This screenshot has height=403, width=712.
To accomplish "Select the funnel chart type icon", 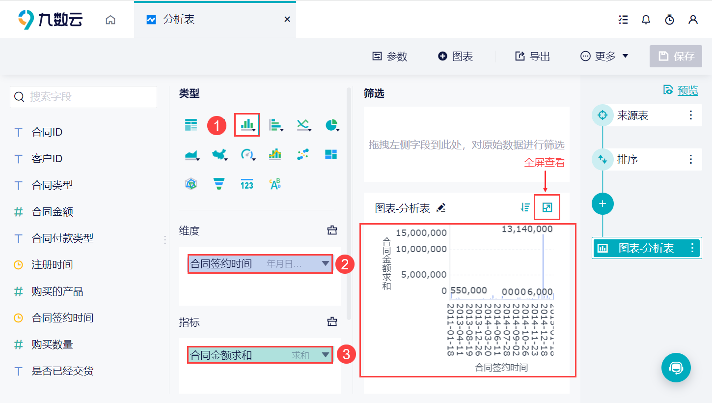I will [x=219, y=183].
